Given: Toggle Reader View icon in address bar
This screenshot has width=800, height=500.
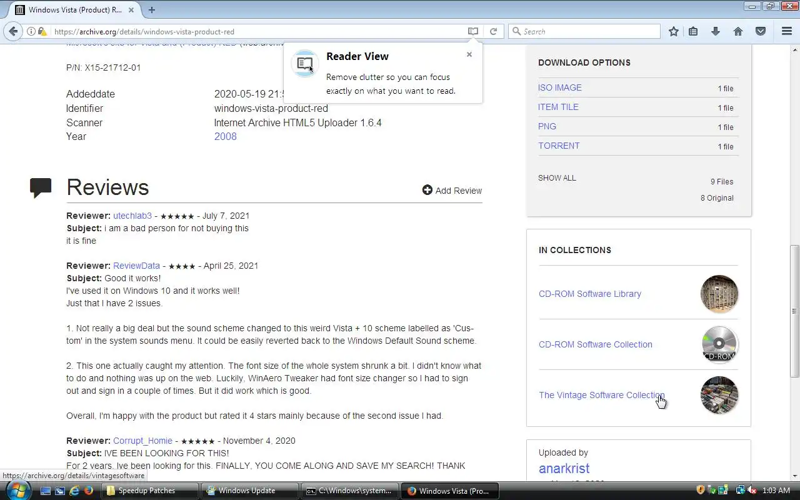Looking at the screenshot, I should [x=473, y=31].
